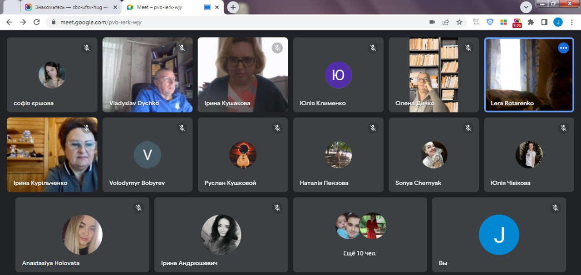This screenshot has height=275, width=581.
Task: Click Ірина Кушакова video feed
Action: coord(243,75)
